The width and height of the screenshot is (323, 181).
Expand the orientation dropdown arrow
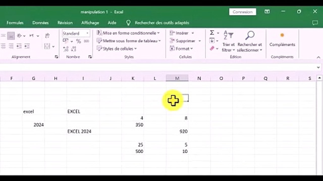pos(24,36)
